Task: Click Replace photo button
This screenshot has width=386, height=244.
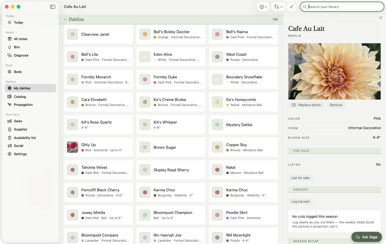Action: pyautogui.click(x=306, y=105)
